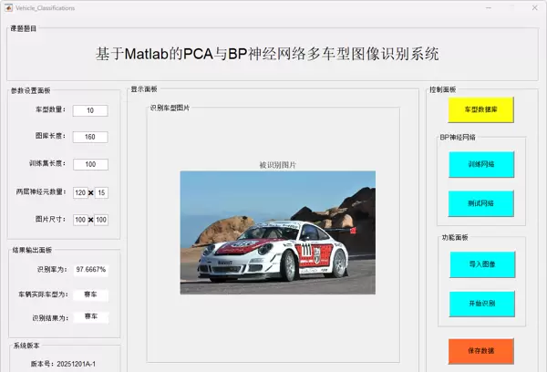Click the 识别率 value box
Viewport: 547px width, 372px height.
click(x=91, y=270)
